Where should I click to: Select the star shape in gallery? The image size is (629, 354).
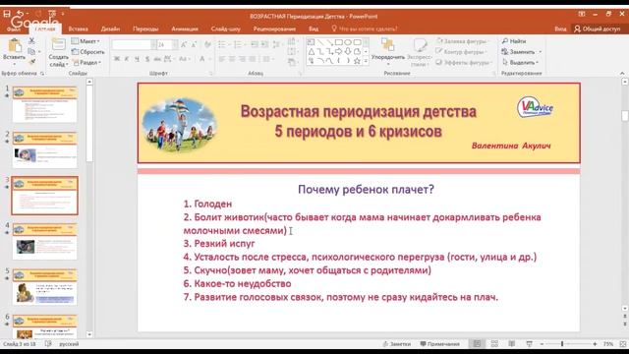(357, 61)
